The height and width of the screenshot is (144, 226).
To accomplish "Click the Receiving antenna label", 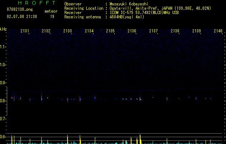I will click(x=83, y=17).
